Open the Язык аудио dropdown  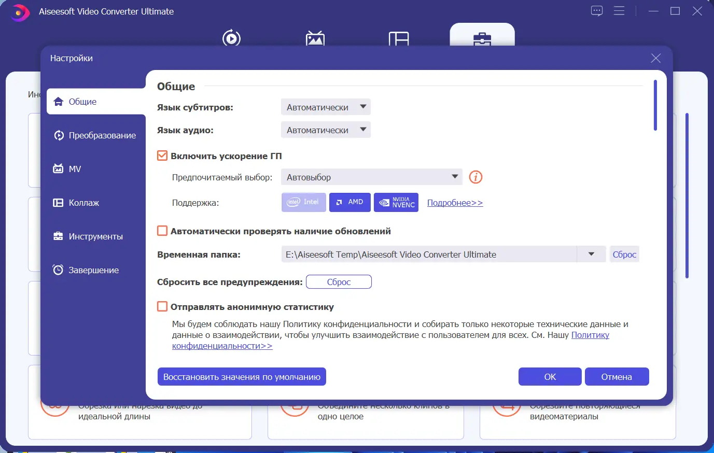[x=326, y=130]
